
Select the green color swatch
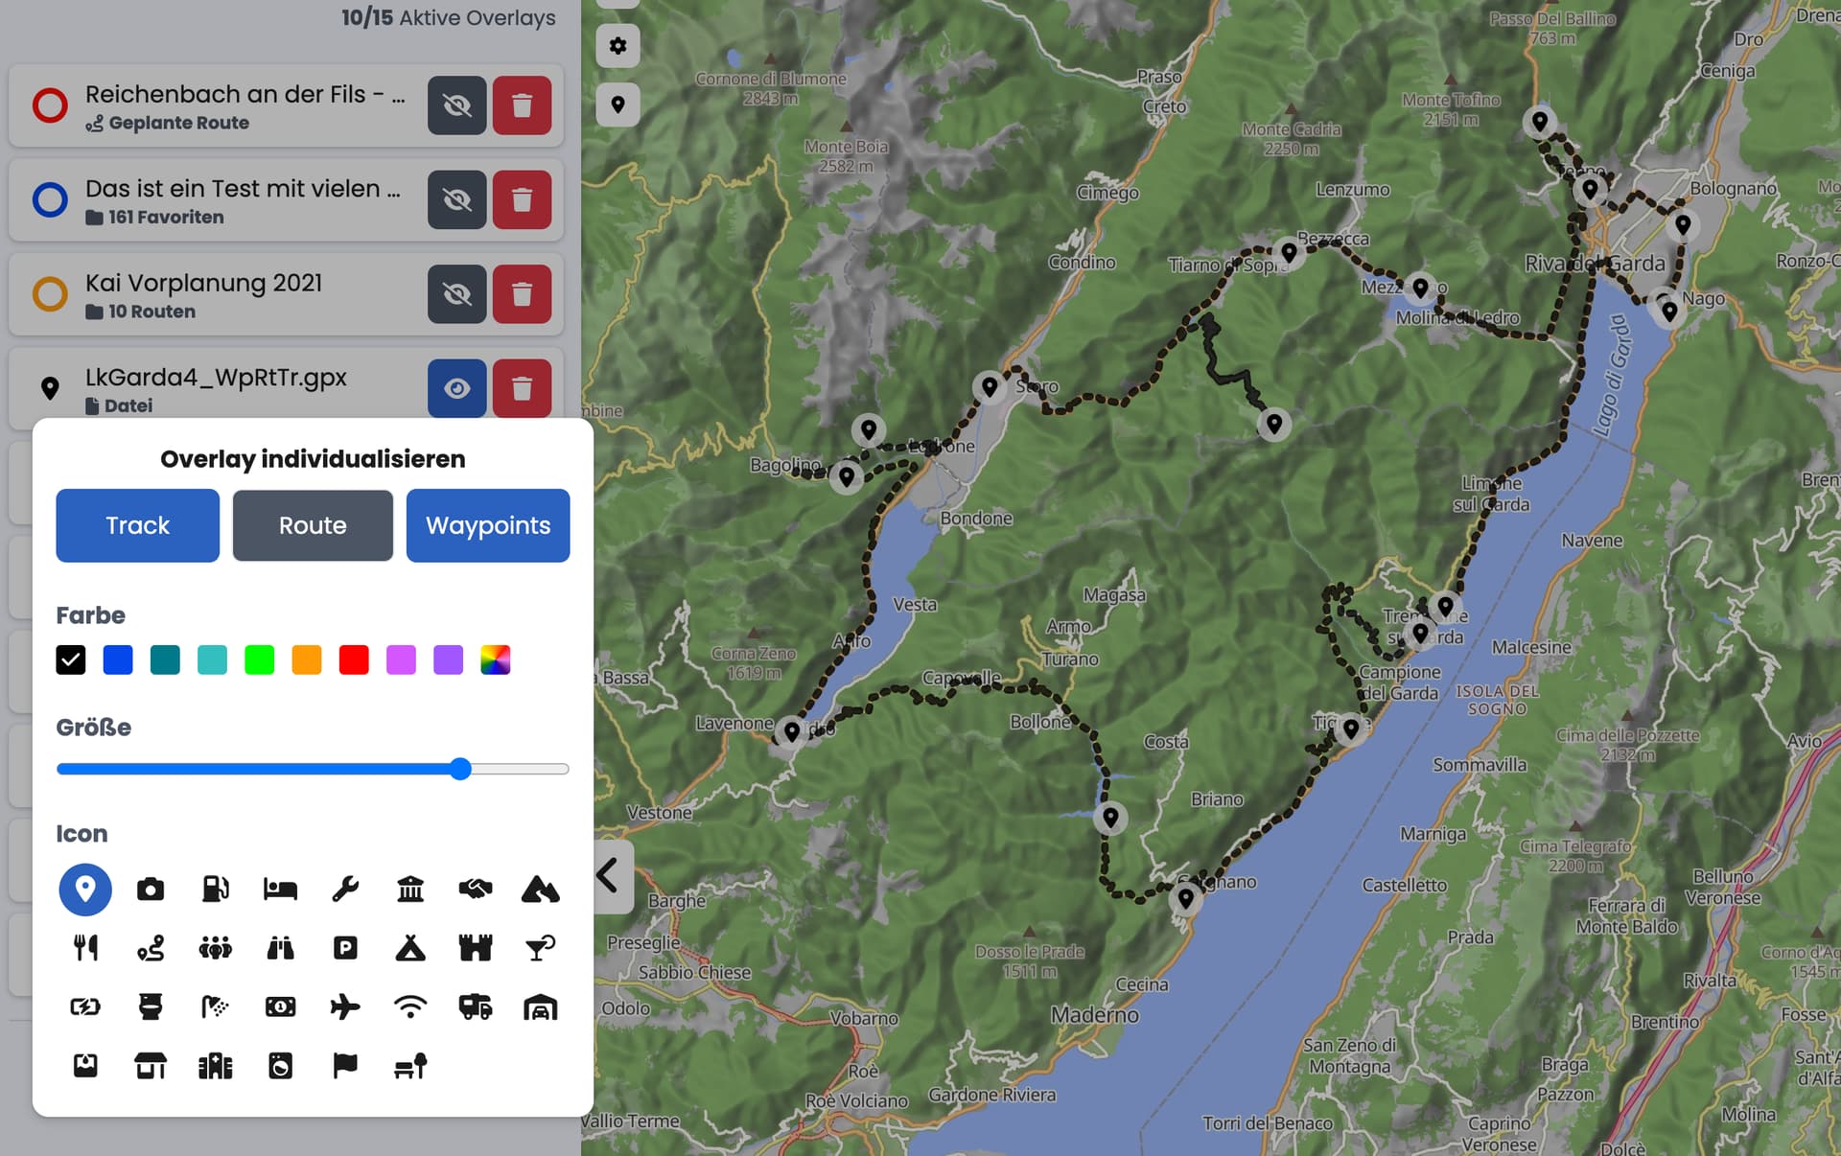tap(260, 659)
